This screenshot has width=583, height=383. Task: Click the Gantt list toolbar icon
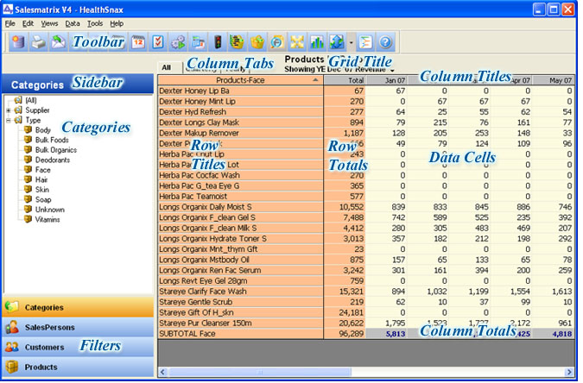click(x=365, y=42)
